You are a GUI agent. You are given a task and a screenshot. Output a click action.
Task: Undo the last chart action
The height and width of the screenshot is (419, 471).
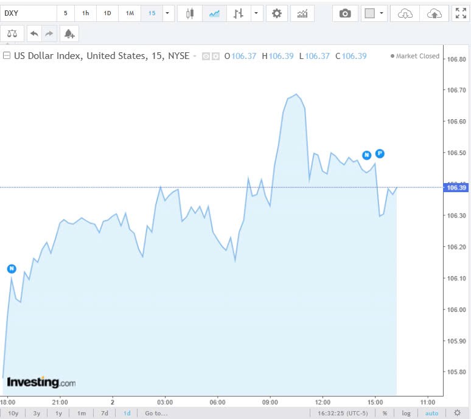(x=34, y=33)
